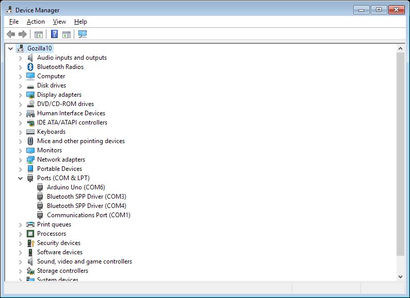The image size is (410, 298).
Task: Click the Arduino Uno port icon
Action: tap(40, 187)
